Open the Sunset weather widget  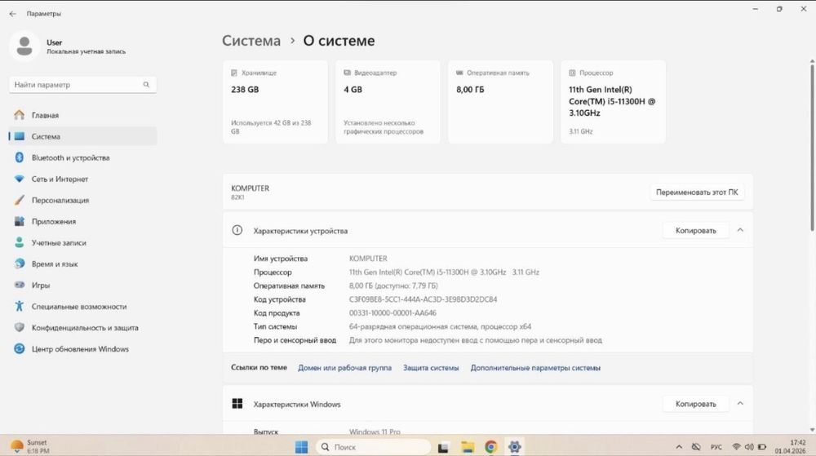pyautogui.click(x=30, y=446)
